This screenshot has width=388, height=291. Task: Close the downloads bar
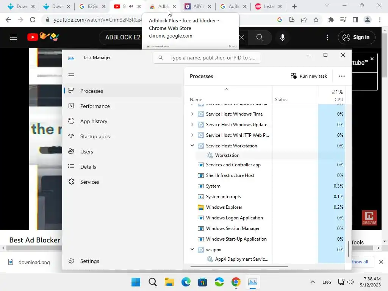pyautogui.click(x=381, y=262)
